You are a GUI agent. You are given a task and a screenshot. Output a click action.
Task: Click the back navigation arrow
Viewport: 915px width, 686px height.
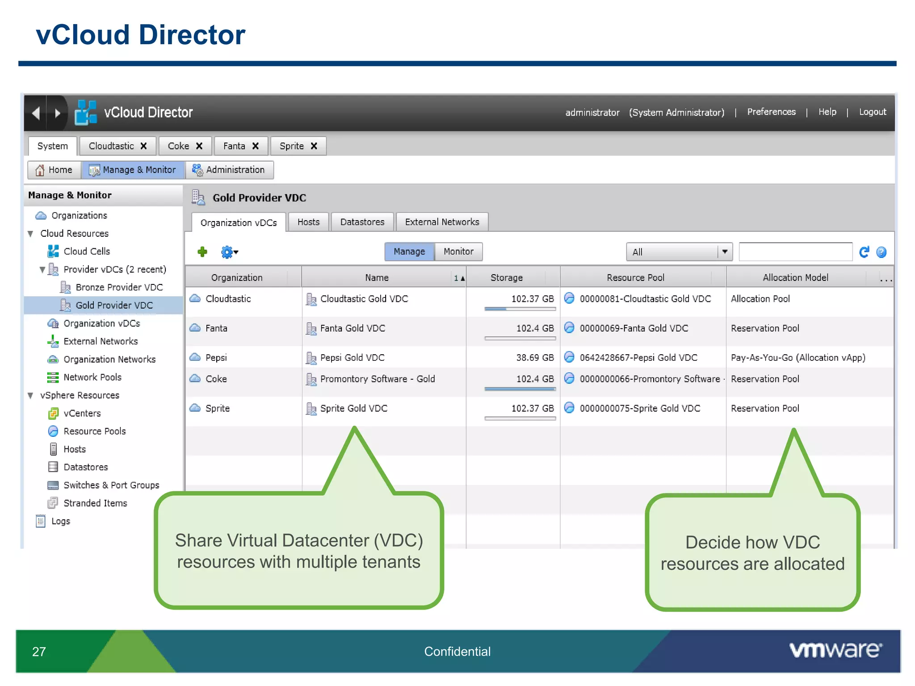(x=37, y=113)
